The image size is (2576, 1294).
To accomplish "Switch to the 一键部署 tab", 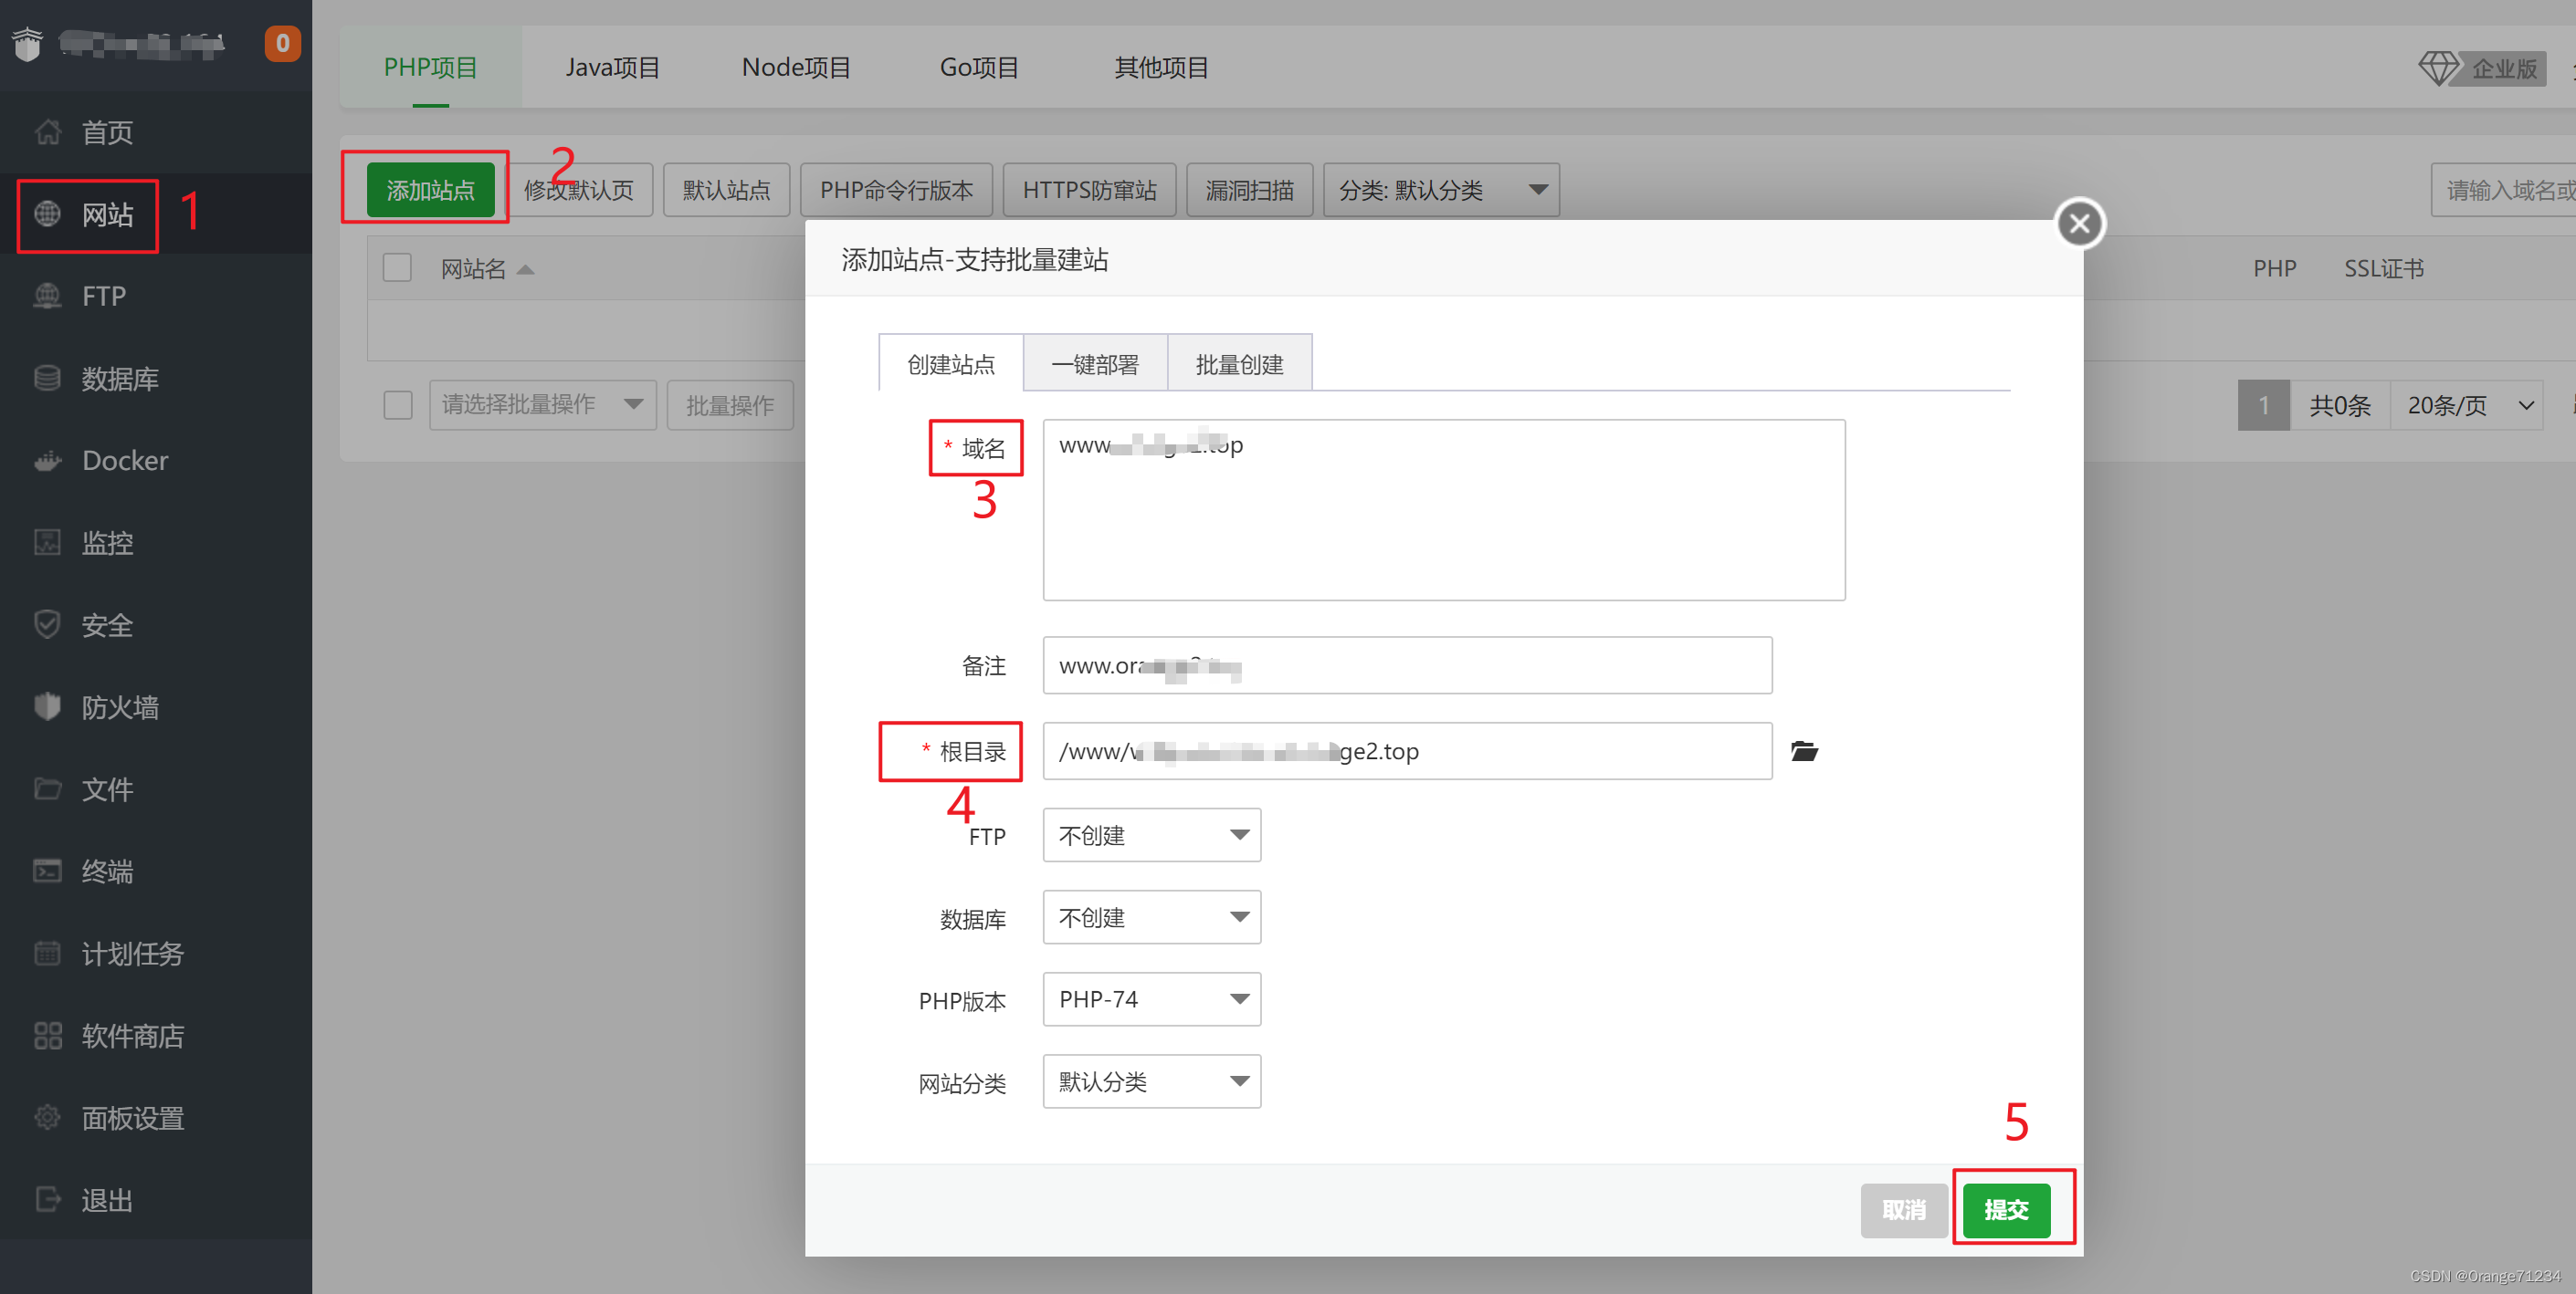I will [1094, 364].
